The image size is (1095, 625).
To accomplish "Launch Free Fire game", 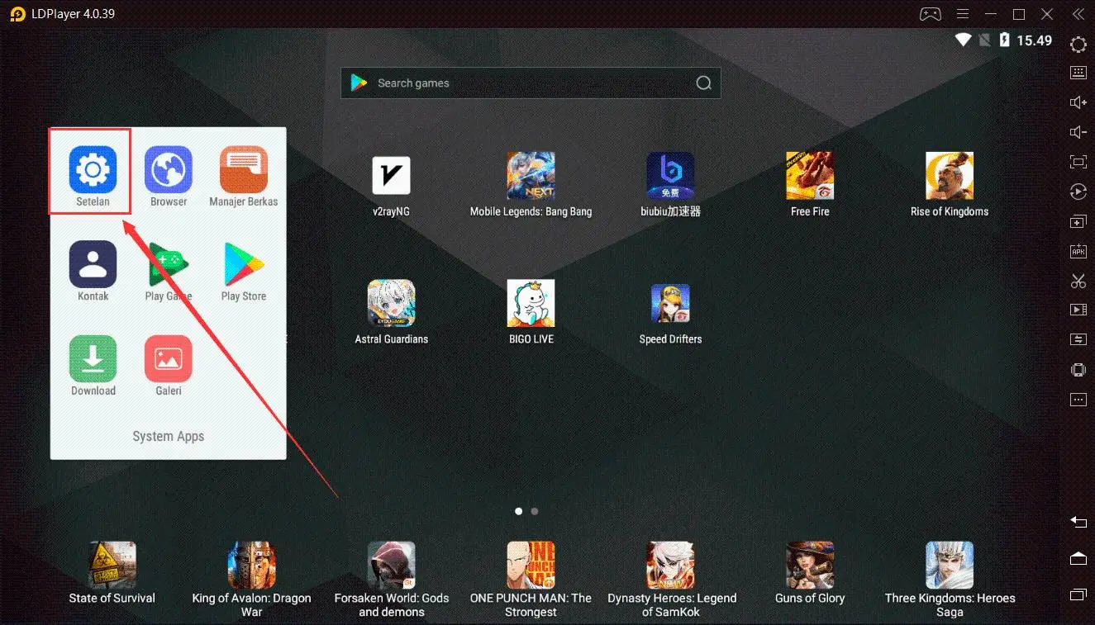I will (810, 176).
